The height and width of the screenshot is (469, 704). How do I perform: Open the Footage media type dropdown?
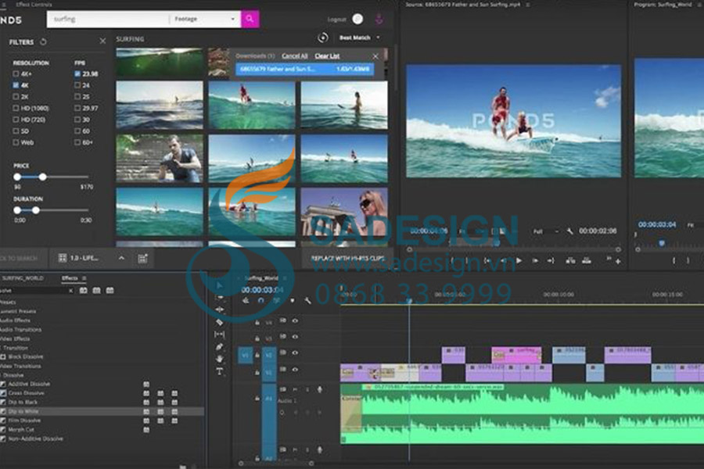(x=205, y=20)
